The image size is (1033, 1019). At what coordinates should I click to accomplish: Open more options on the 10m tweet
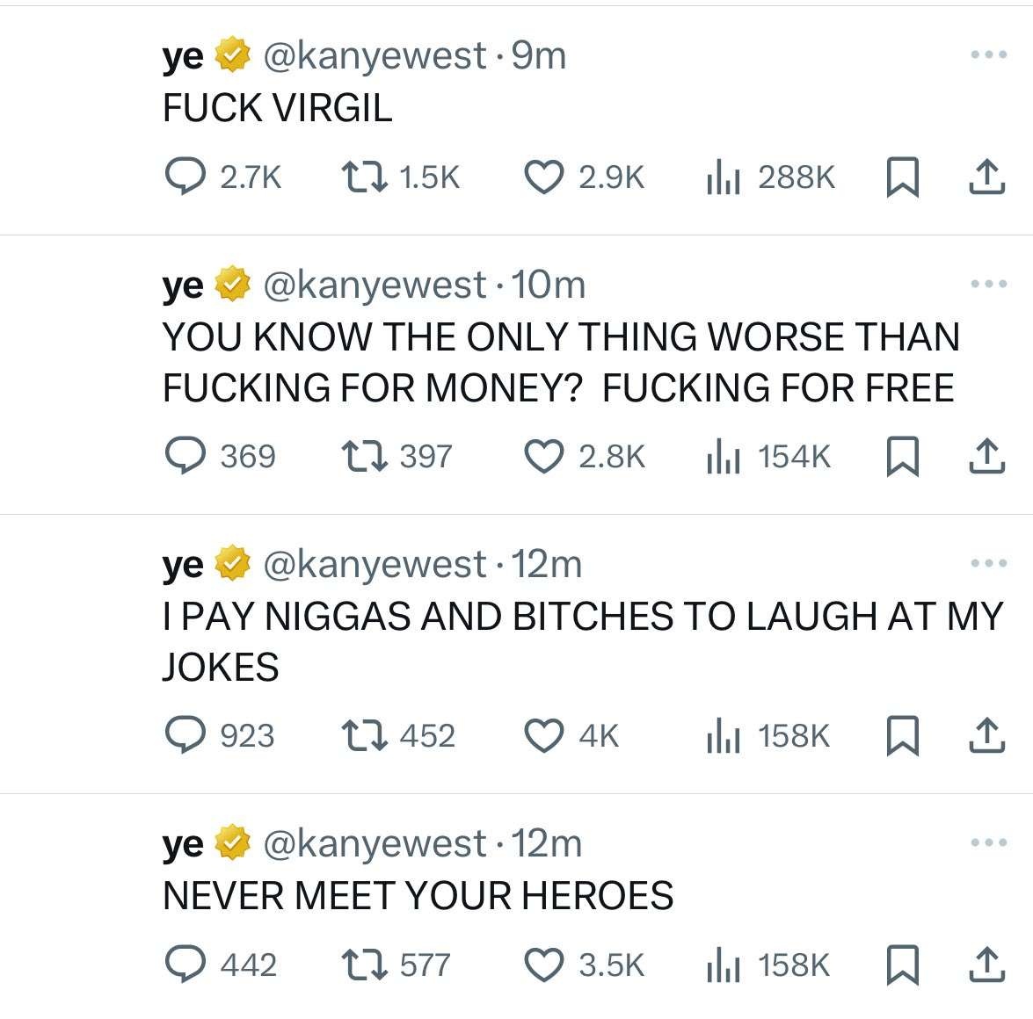tap(989, 284)
